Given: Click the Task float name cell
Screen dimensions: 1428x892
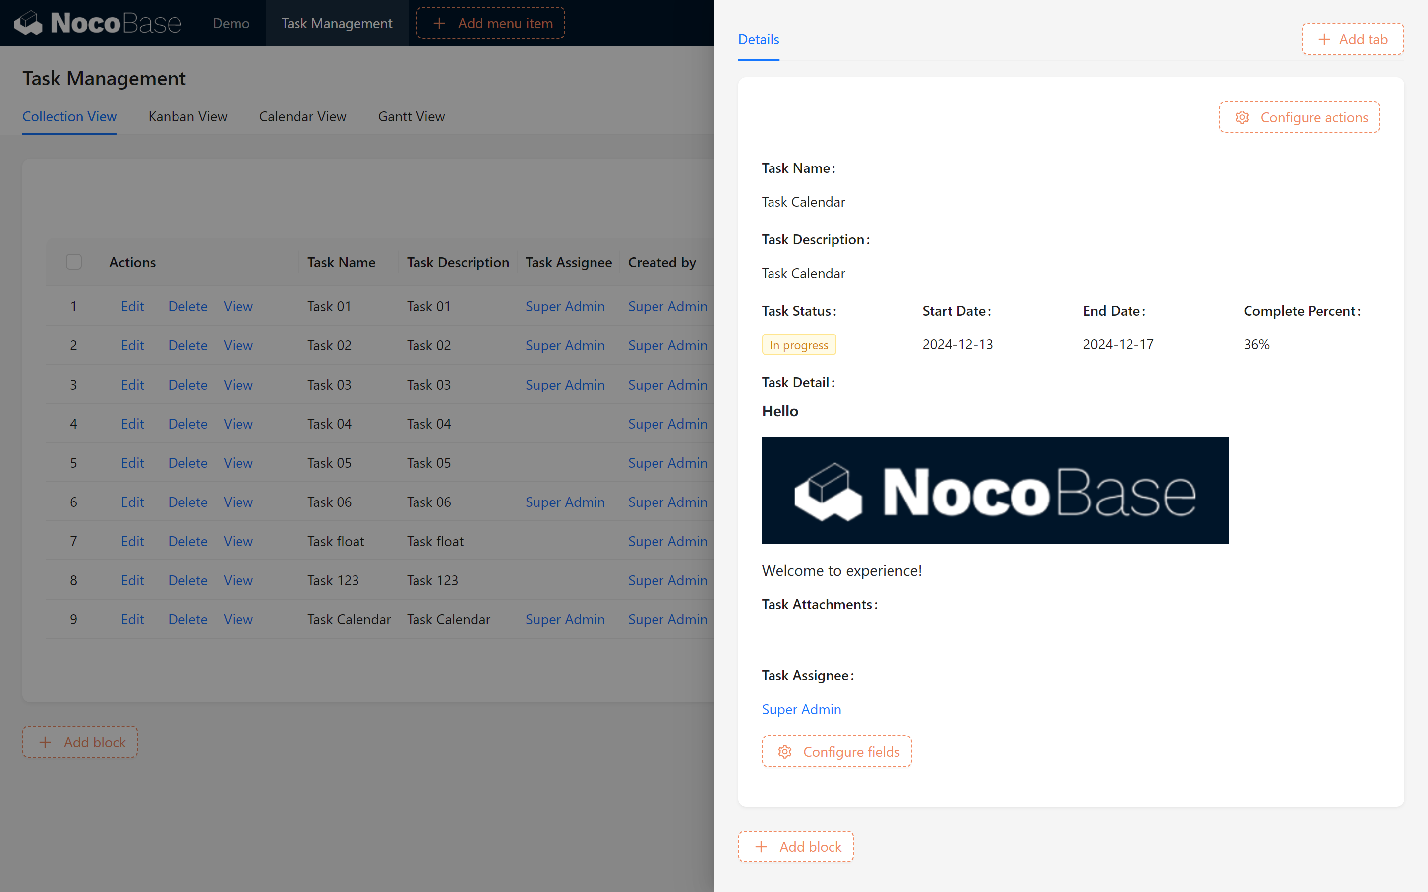Looking at the screenshot, I should pos(335,541).
